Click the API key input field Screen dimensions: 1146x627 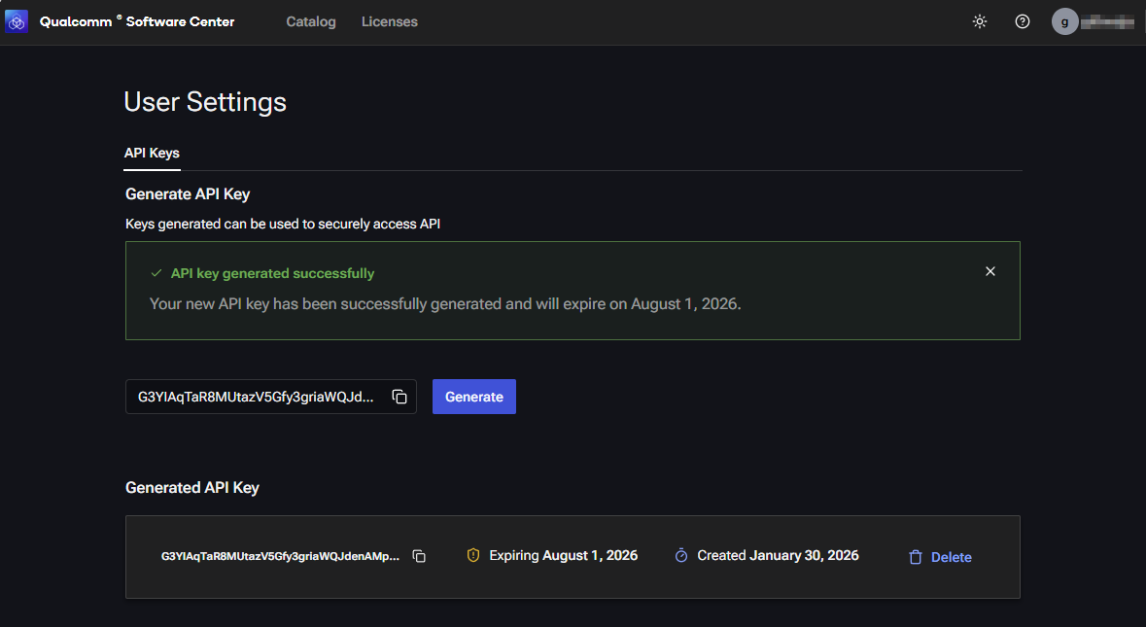click(271, 397)
